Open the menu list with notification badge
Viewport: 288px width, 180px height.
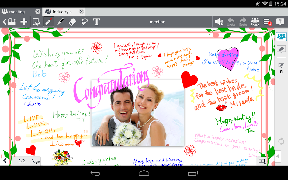pos(267,22)
